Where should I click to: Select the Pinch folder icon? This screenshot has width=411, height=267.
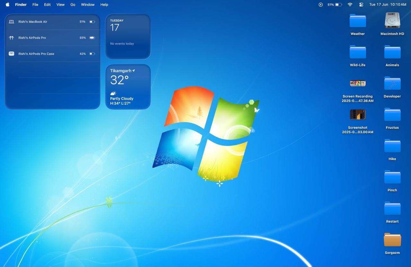pos(392,177)
